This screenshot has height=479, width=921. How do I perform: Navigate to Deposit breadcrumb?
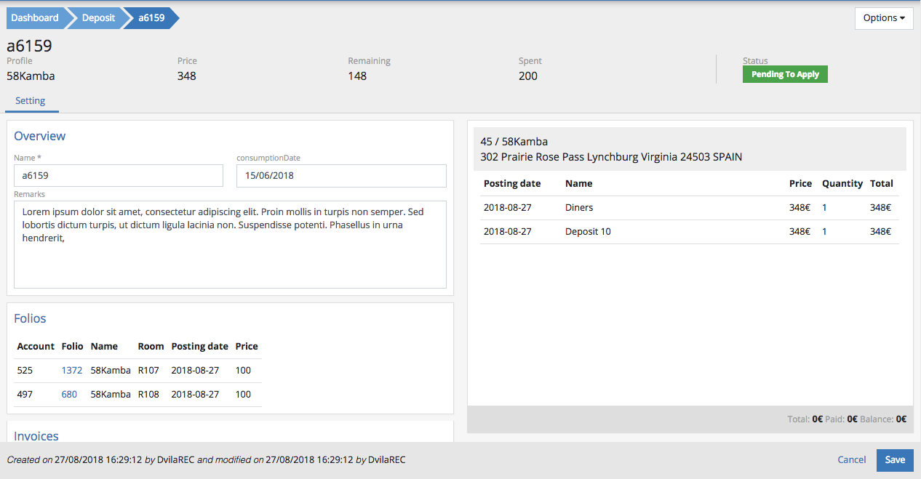click(98, 18)
